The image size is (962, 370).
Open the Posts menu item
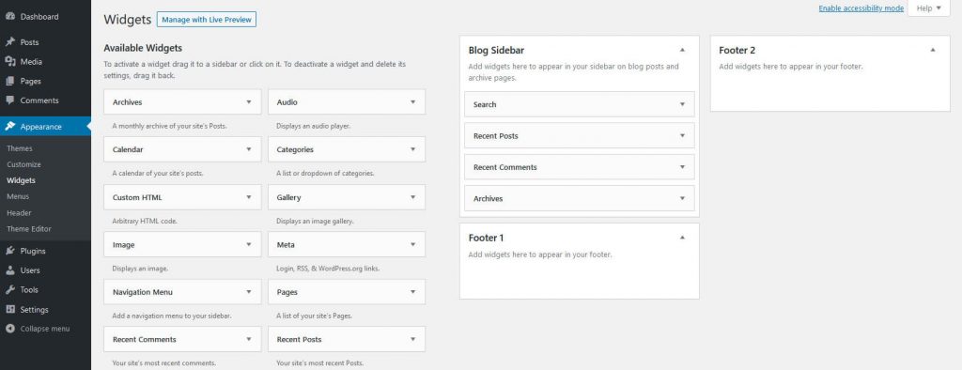point(45,42)
